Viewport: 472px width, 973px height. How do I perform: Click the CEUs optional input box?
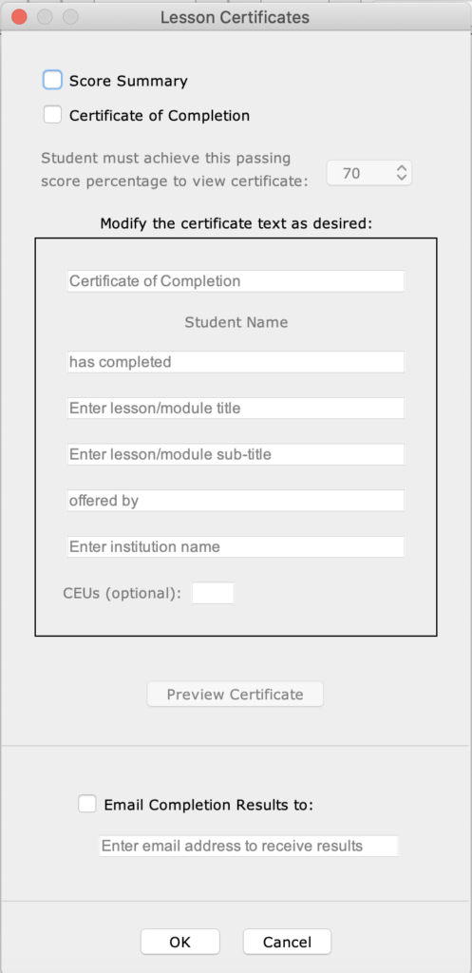coord(213,593)
